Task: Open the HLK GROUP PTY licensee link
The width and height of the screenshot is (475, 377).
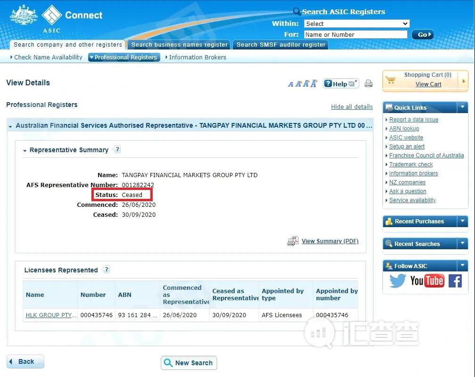Action: click(51, 315)
